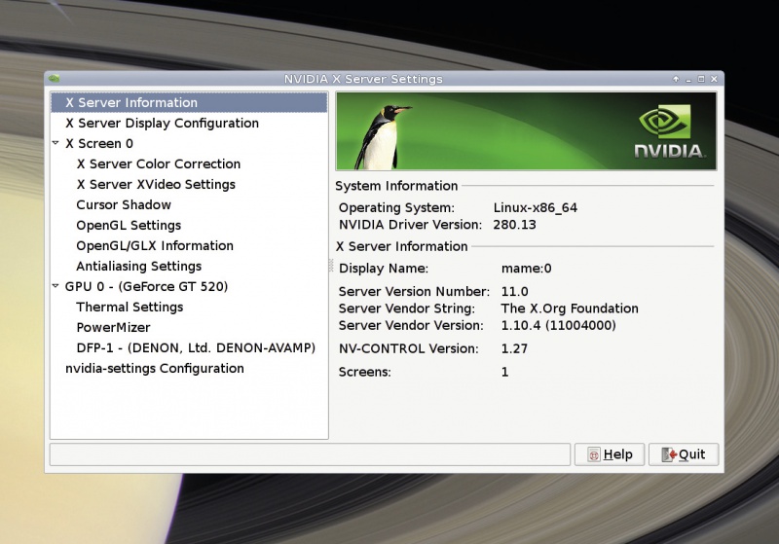The height and width of the screenshot is (544, 779).
Task: Open X Server Color Correction
Action: tap(159, 163)
